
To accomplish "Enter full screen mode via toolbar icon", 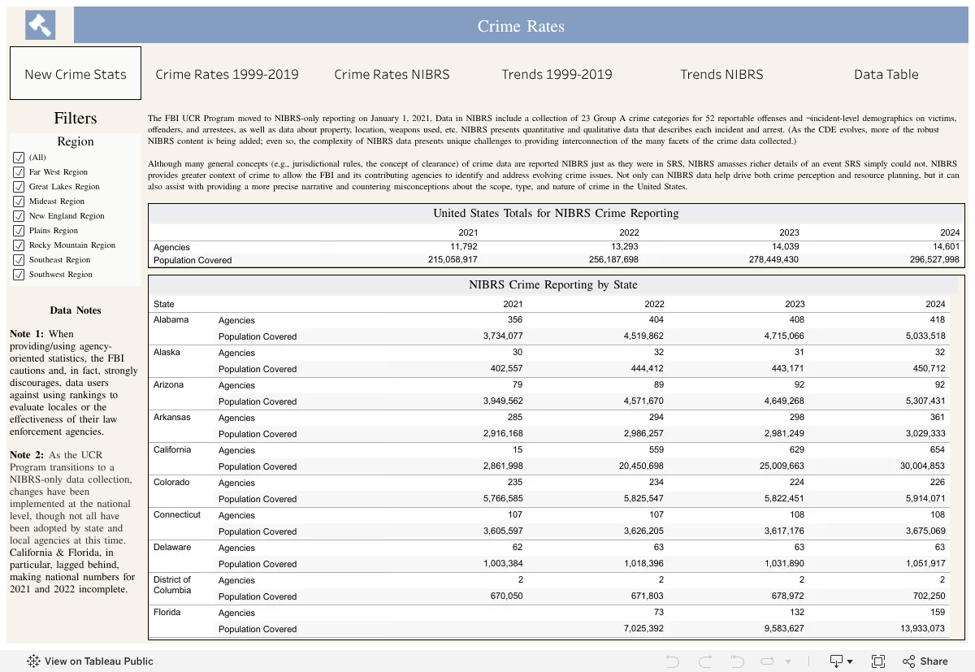I will point(877,661).
